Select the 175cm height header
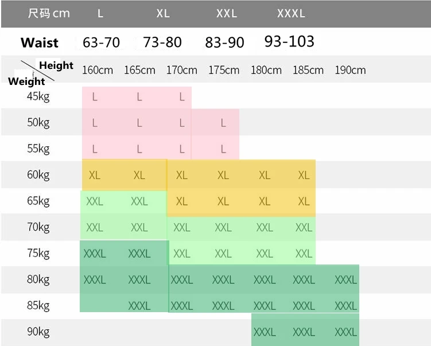This screenshot has width=431, height=346. [224, 70]
